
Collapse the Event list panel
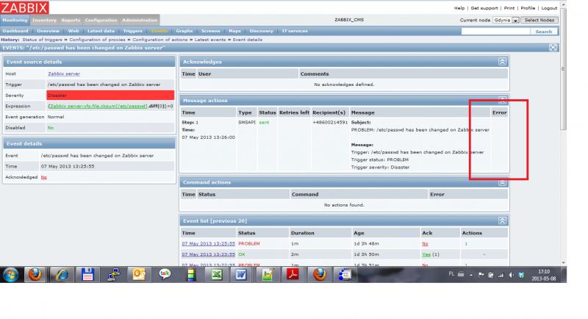[x=502, y=221]
